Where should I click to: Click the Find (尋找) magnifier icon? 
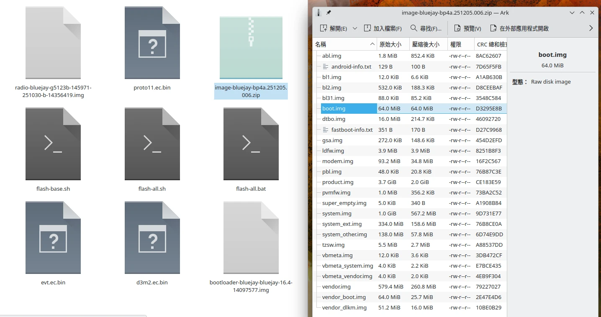[414, 28]
